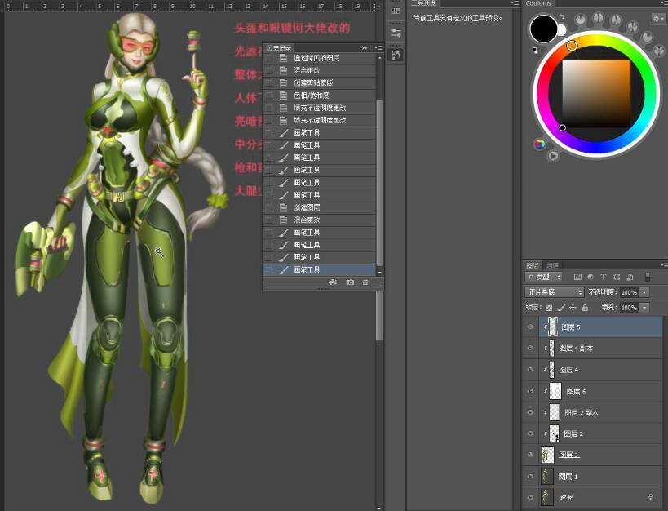Viewport: 668px width, 511px height.
Task: Open the Layers panel flyout menu
Action: [664, 265]
